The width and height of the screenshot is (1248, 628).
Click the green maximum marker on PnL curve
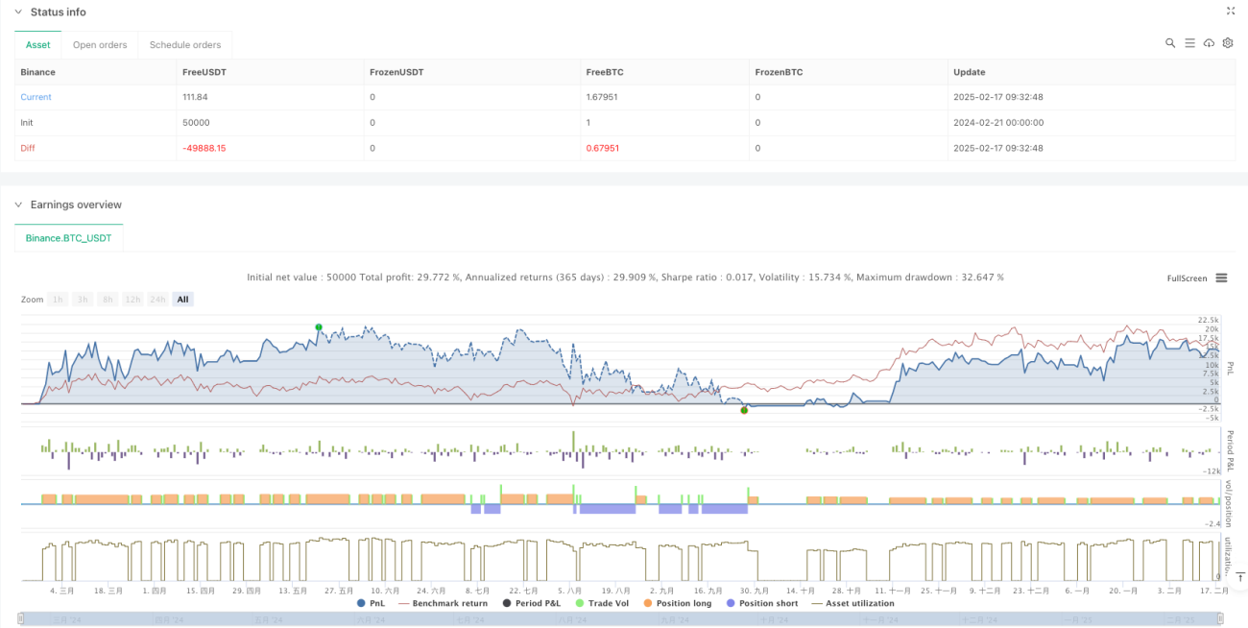click(x=318, y=327)
